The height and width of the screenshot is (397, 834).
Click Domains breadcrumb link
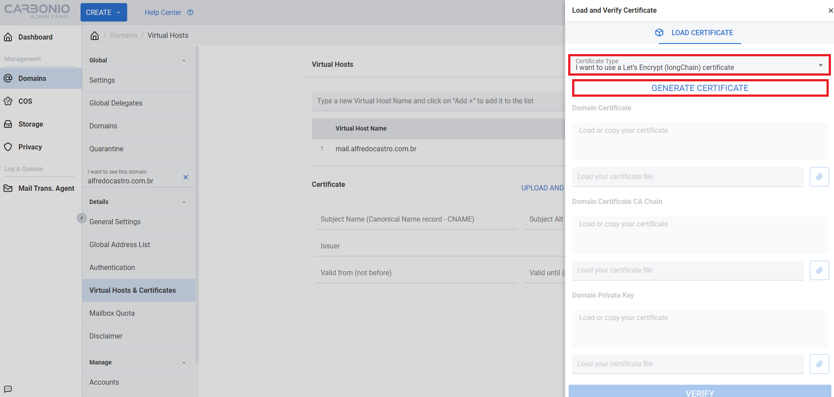click(124, 35)
